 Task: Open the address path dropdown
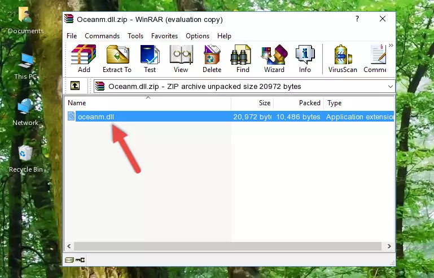click(x=391, y=87)
